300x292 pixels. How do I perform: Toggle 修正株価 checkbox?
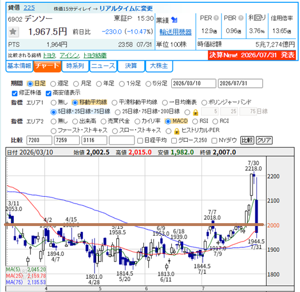14,94
